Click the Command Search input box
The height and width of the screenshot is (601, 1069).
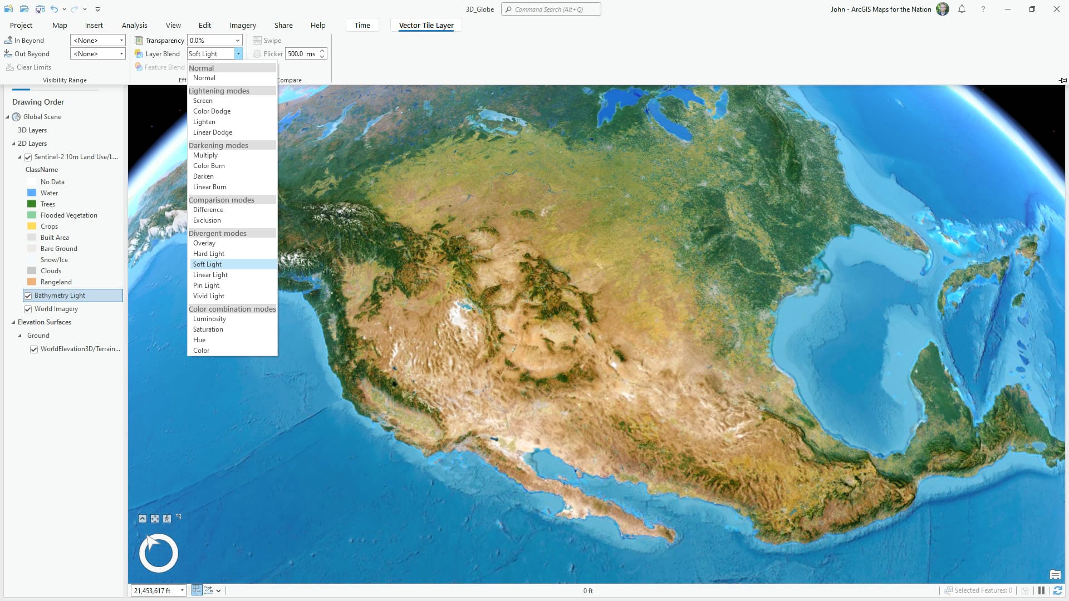point(551,9)
